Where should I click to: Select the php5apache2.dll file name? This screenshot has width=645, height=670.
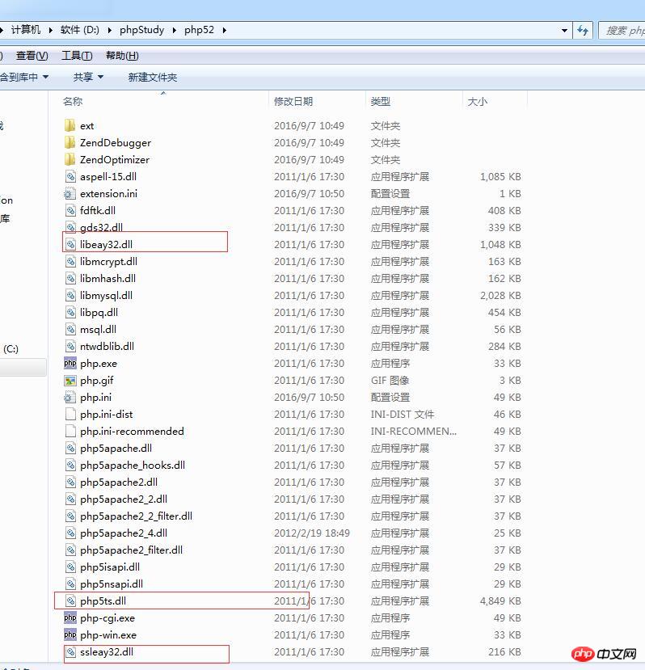[119, 482]
